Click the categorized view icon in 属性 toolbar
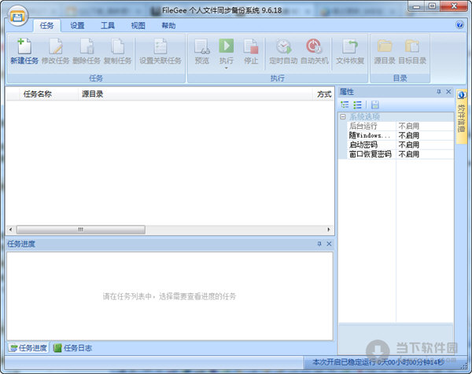Screen dimensions: 472x374 click(x=345, y=104)
